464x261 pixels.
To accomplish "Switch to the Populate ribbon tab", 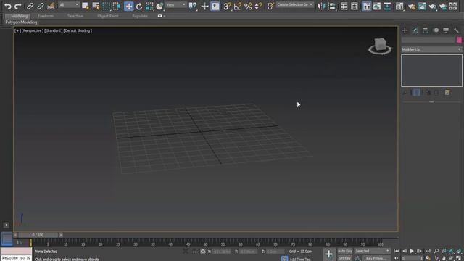I will (x=140, y=16).
